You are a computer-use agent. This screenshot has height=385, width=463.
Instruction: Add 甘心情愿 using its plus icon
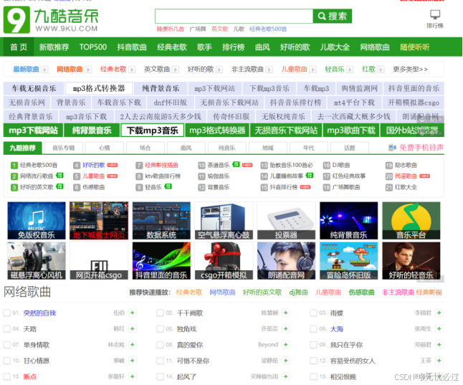[x=133, y=361]
